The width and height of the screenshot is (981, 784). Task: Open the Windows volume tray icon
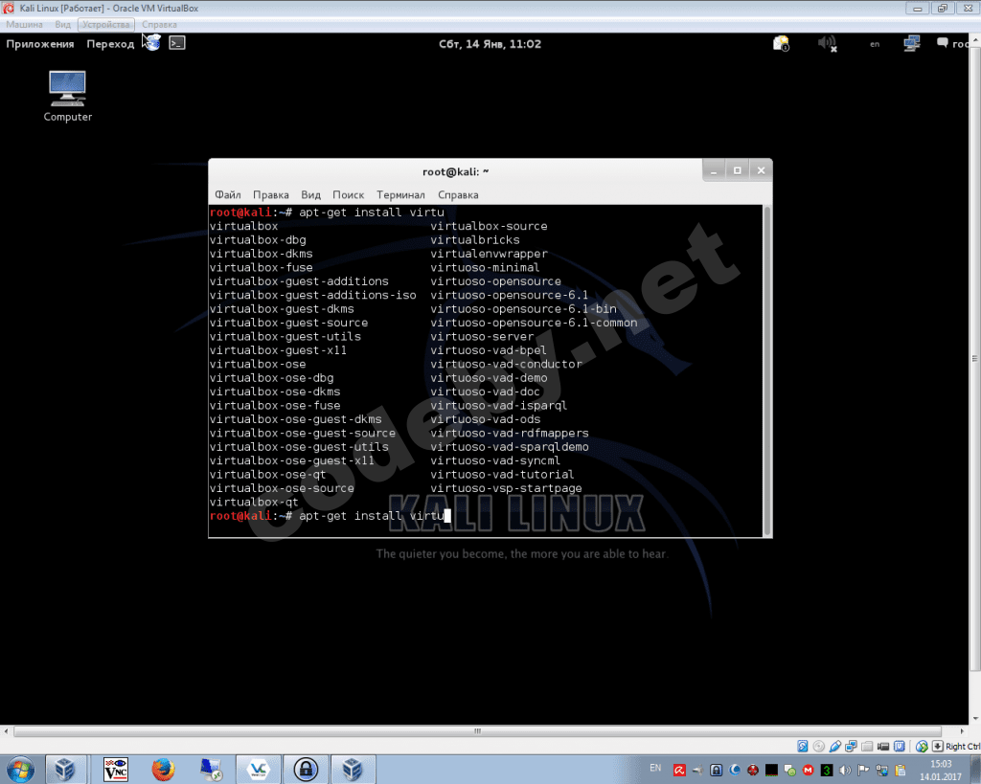point(845,771)
